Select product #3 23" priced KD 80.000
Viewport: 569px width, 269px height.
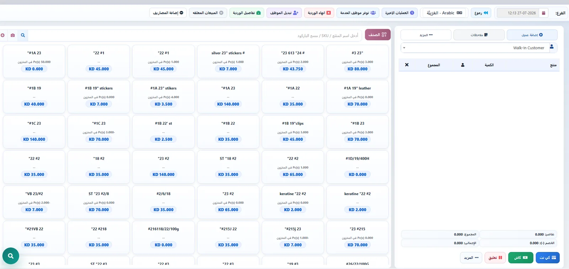(x=357, y=61)
